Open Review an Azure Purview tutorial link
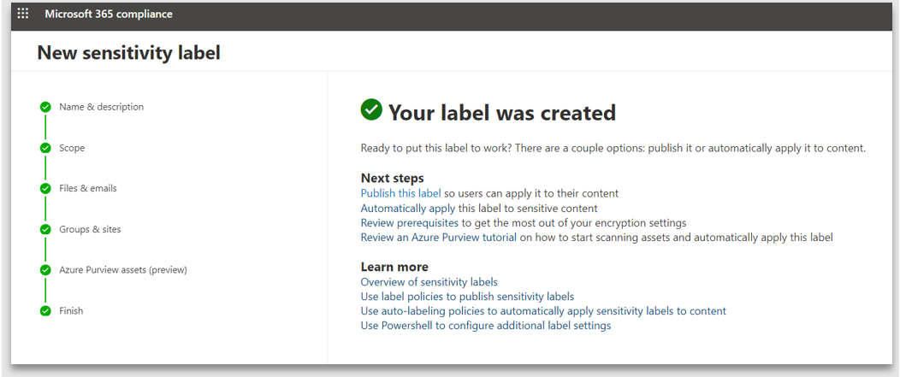This screenshot has height=377, width=900. [x=438, y=238]
